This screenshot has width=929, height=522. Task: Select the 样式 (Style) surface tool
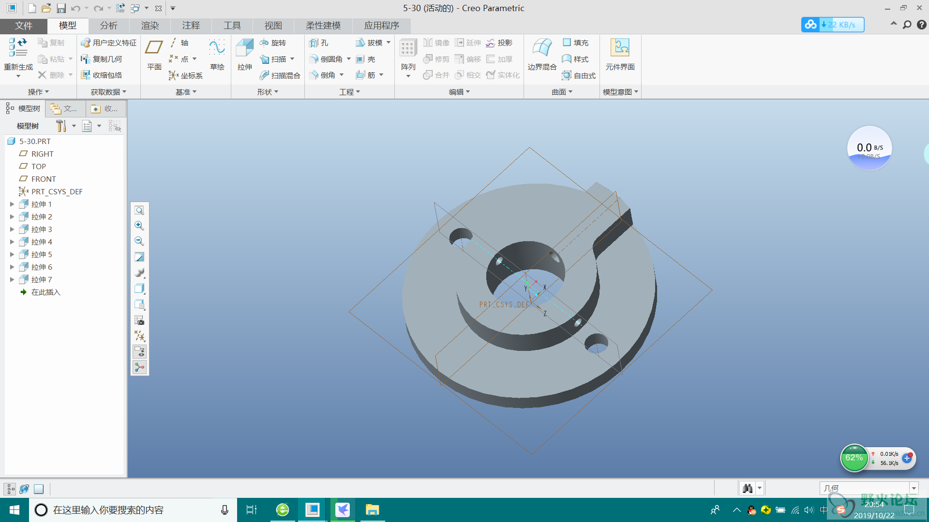pyautogui.click(x=576, y=59)
